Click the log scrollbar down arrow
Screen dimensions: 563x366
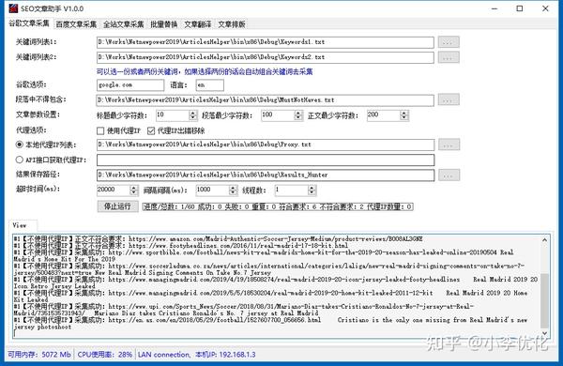click(x=544, y=333)
